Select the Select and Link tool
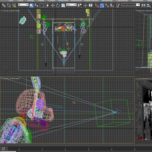 point(4,5)
